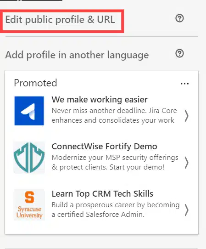Open Edit public profile & URL link
Image resolution: width=206 pixels, height=249 pixels.
tap(60, 20)
